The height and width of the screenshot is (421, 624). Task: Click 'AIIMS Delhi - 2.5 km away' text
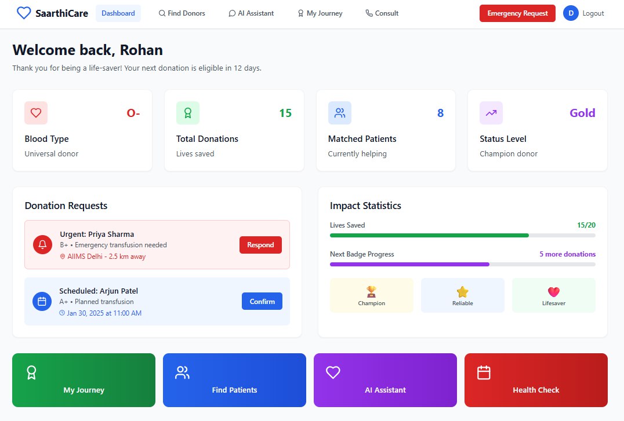107,257
